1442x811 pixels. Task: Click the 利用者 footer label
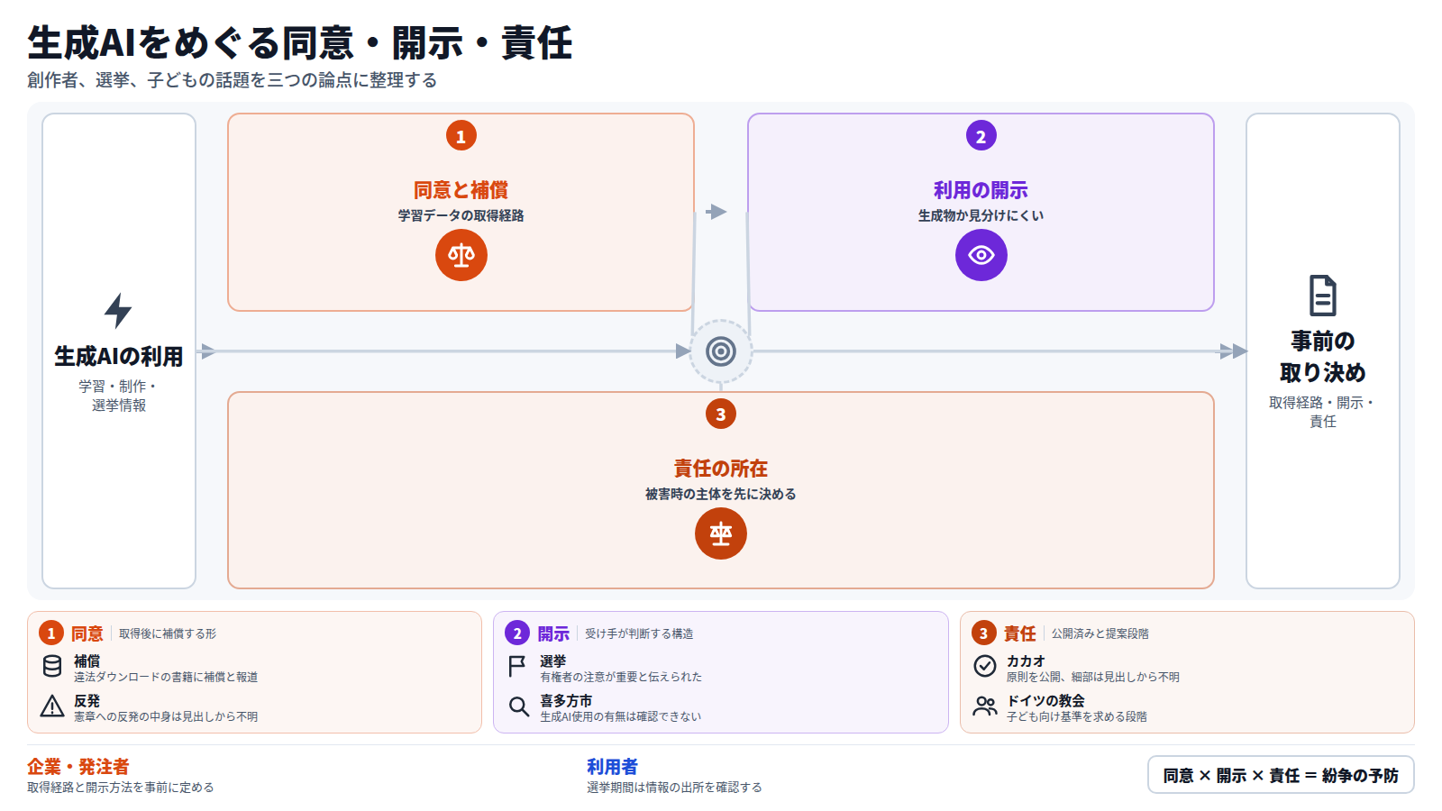click(x=612, y=767)
